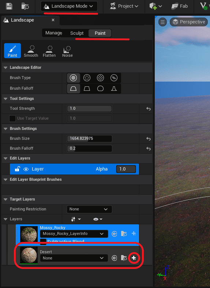Open the Landscape Mode dropdown

69,6
